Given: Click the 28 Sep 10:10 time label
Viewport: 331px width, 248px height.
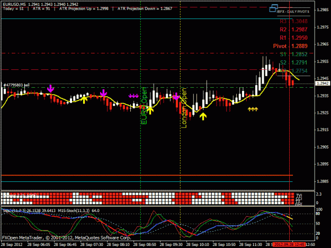Looking at the screenshot, I should pos(198,245).
